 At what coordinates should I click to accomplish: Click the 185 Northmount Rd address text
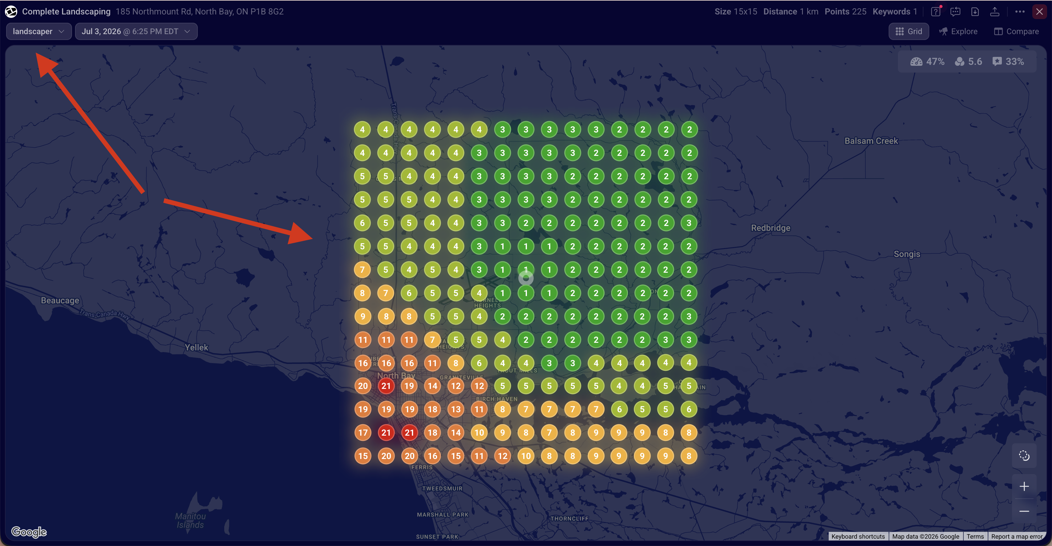coord(199,11)
